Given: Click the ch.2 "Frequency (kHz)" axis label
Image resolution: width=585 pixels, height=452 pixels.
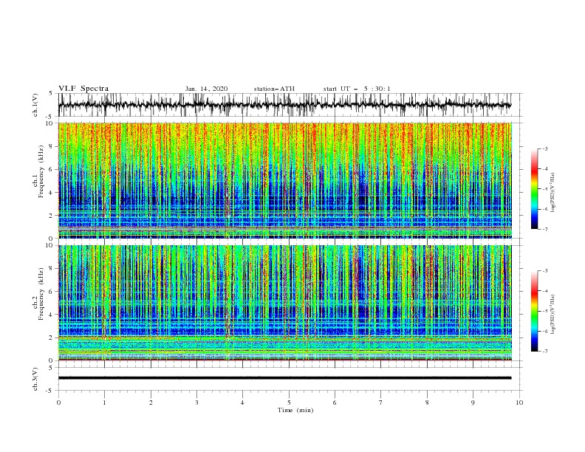Looking at the screenshot, I should 41,294.
